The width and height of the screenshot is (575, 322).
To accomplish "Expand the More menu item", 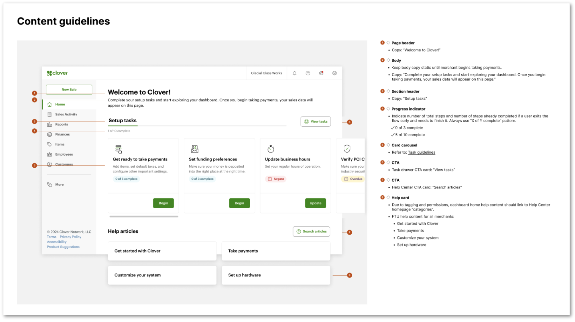I will [69, 184].
